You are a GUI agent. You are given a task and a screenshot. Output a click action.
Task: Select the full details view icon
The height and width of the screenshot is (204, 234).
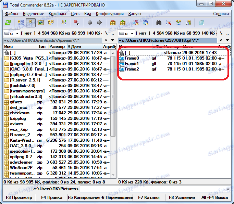(x=30, y=23)
